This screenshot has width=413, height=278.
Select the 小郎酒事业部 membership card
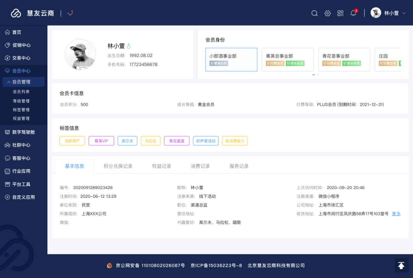(231, 60)
